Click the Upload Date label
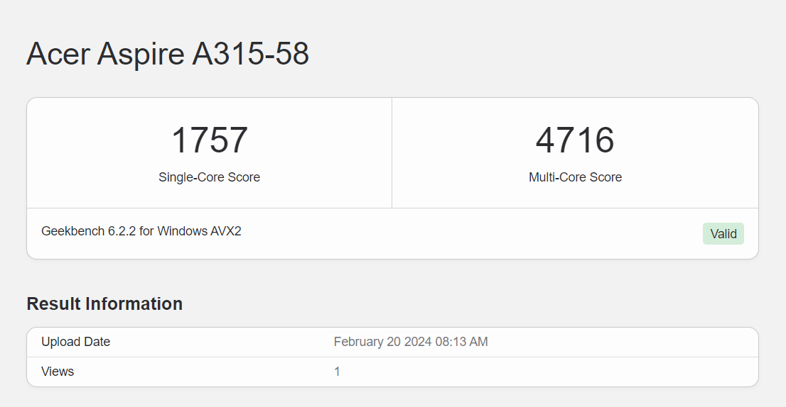The width and height of the screenshot is (786, 407). pos(76,342)
